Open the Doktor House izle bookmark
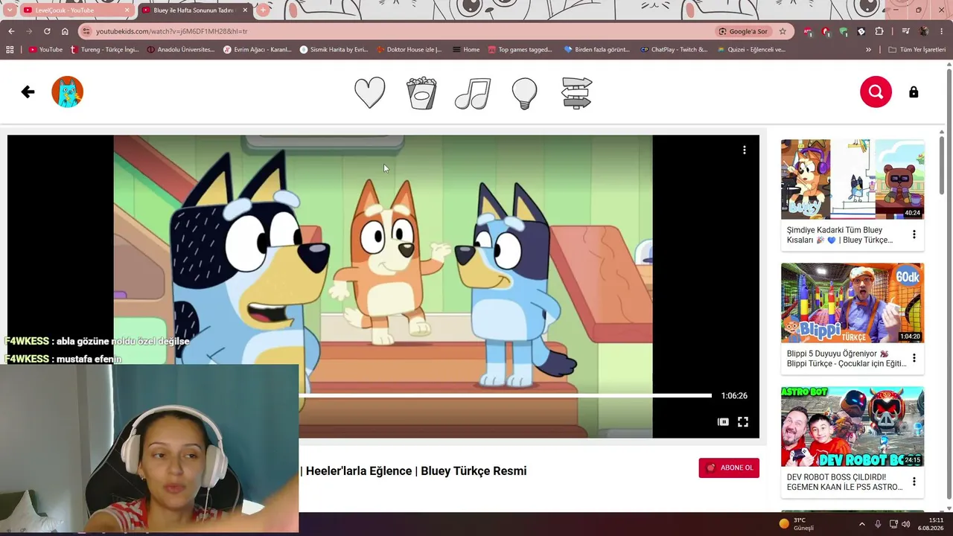This screenshot has width=953, height=536. (x=409, y=50)
